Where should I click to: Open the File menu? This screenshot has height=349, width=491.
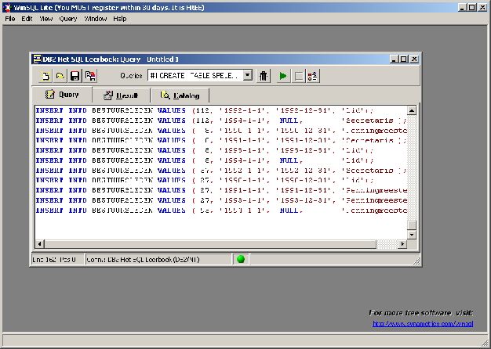10,19
